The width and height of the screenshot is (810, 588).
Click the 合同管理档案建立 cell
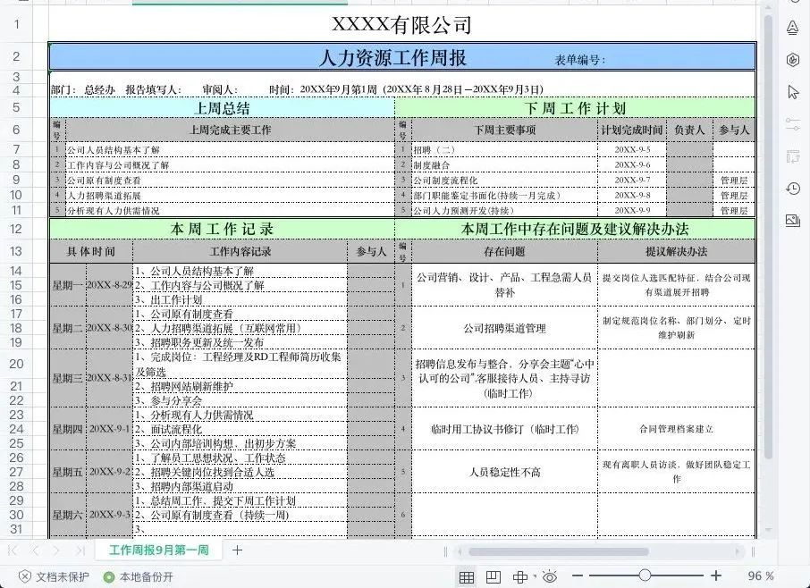676,428
